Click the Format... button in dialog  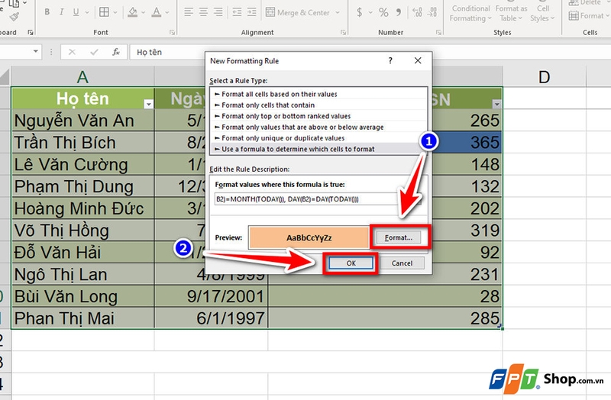tap(398, 237)
